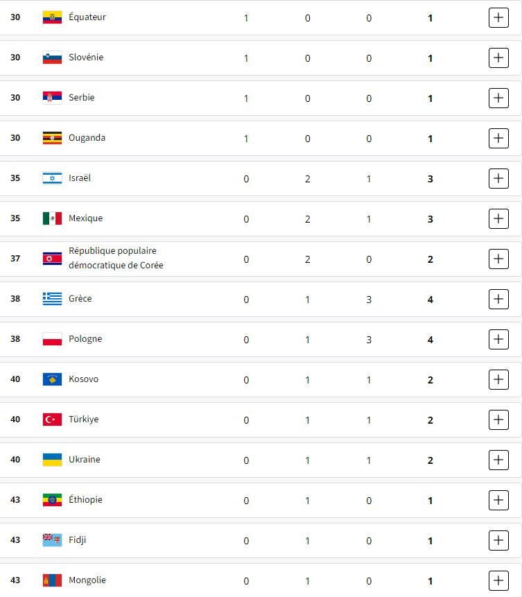Expand the Équateur row details
The image size is (522, 597).
click(x=498, y=18)
